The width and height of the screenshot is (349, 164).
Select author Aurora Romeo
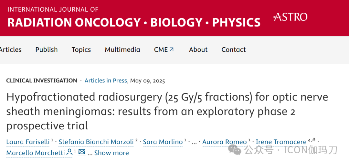[224, 142]
